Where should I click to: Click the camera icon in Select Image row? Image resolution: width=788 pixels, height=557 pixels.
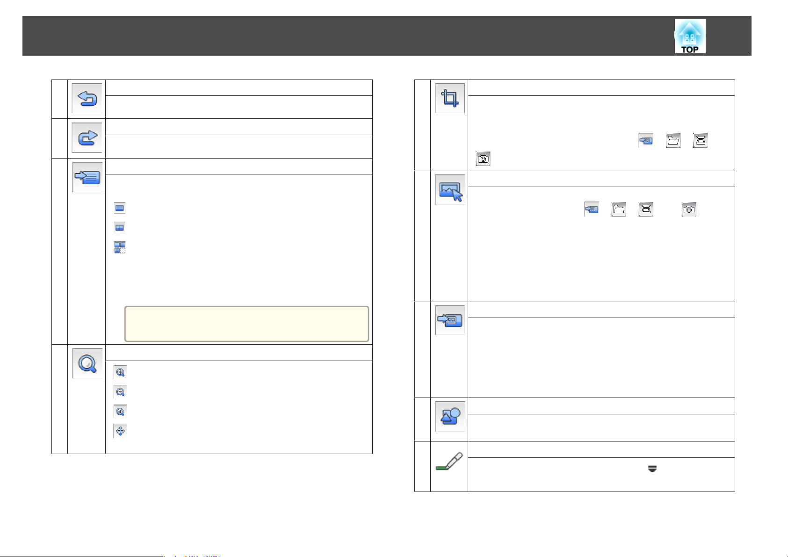(x=689, y=210)
